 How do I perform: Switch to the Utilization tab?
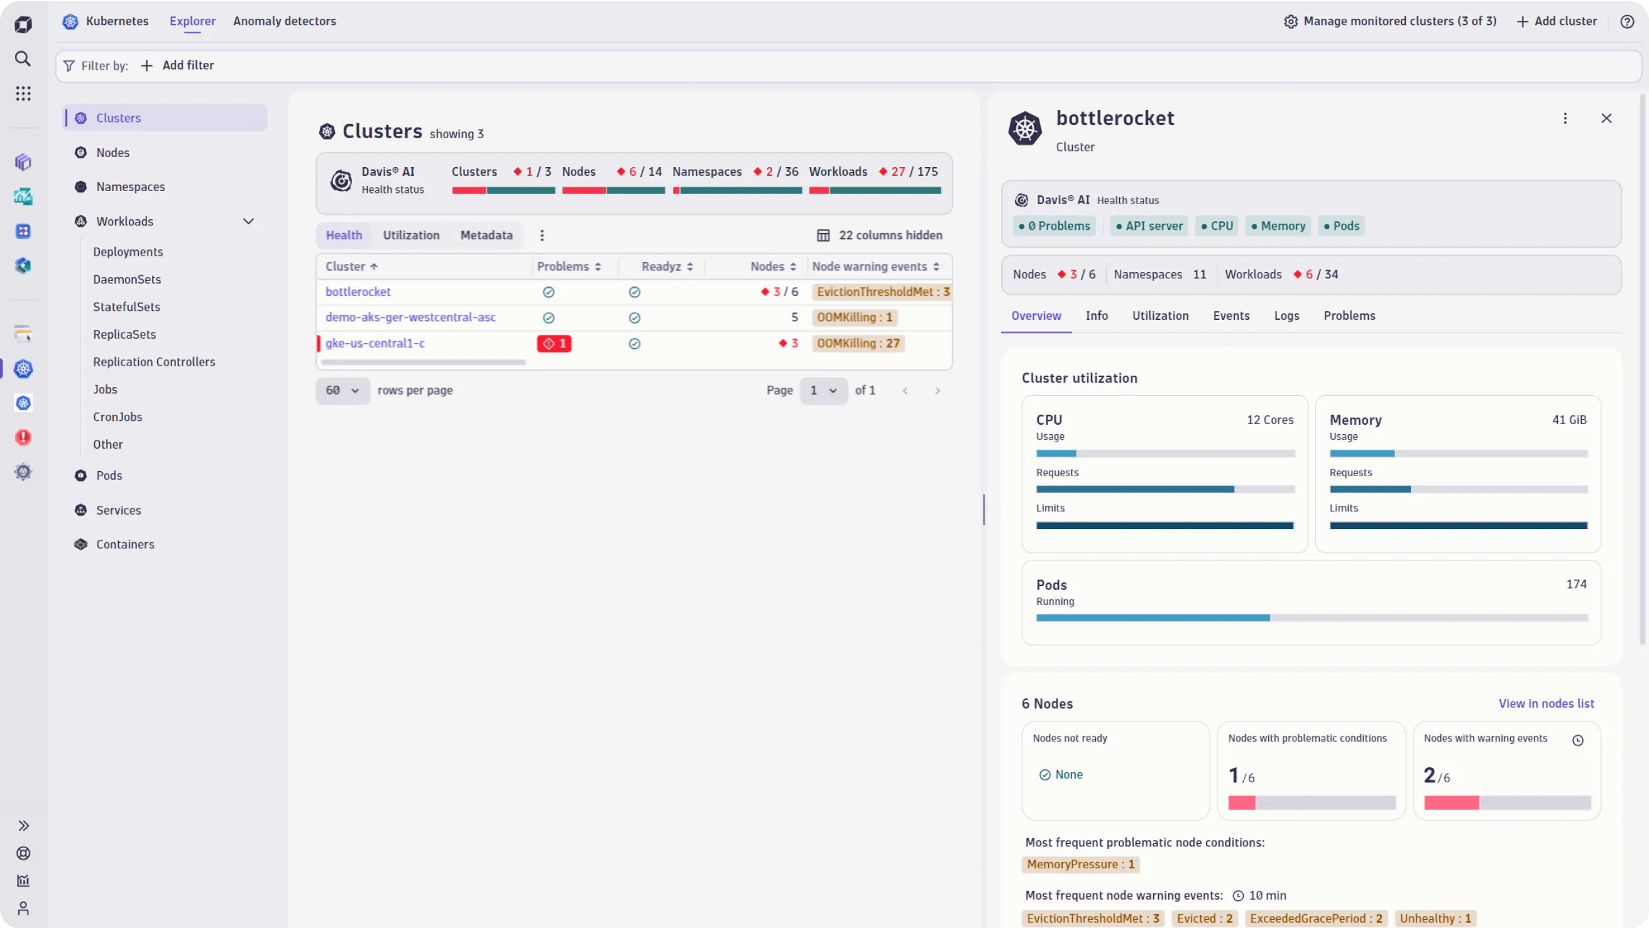click(410, 235)
